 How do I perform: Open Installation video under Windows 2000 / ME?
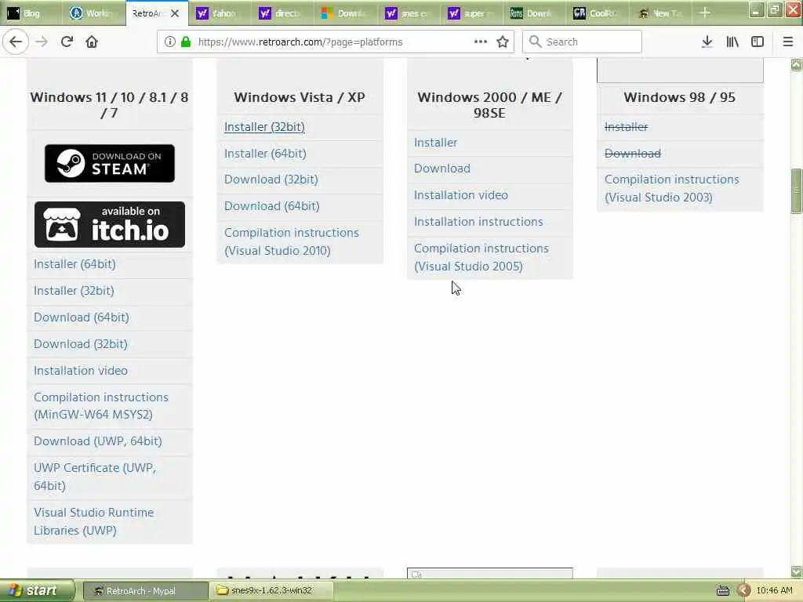(x=461, y=195)
